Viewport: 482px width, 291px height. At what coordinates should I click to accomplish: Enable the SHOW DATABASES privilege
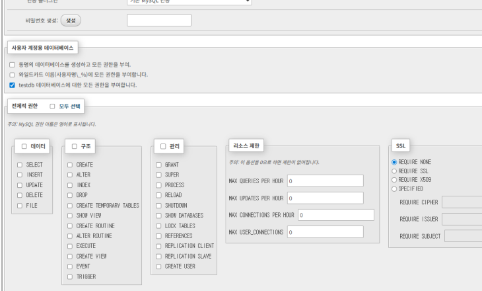click(x=158, y=216)
